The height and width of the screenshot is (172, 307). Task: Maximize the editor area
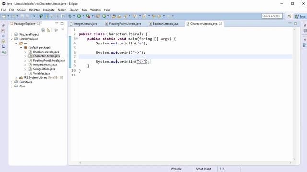pos(295,23)
